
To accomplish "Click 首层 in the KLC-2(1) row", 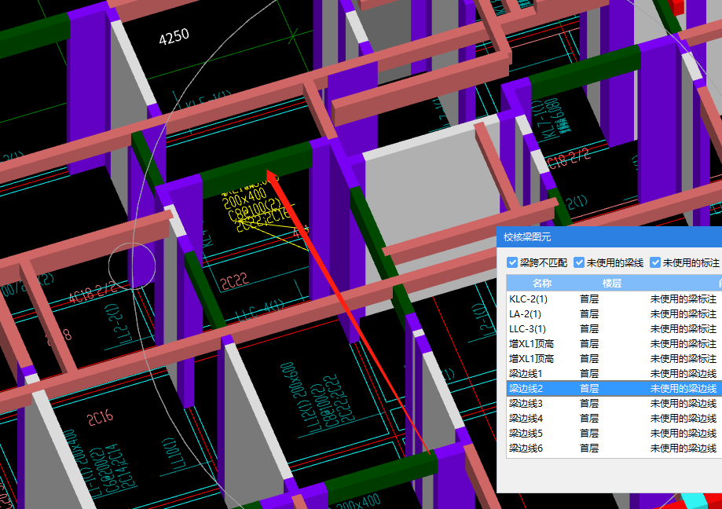I will [589, 299].
